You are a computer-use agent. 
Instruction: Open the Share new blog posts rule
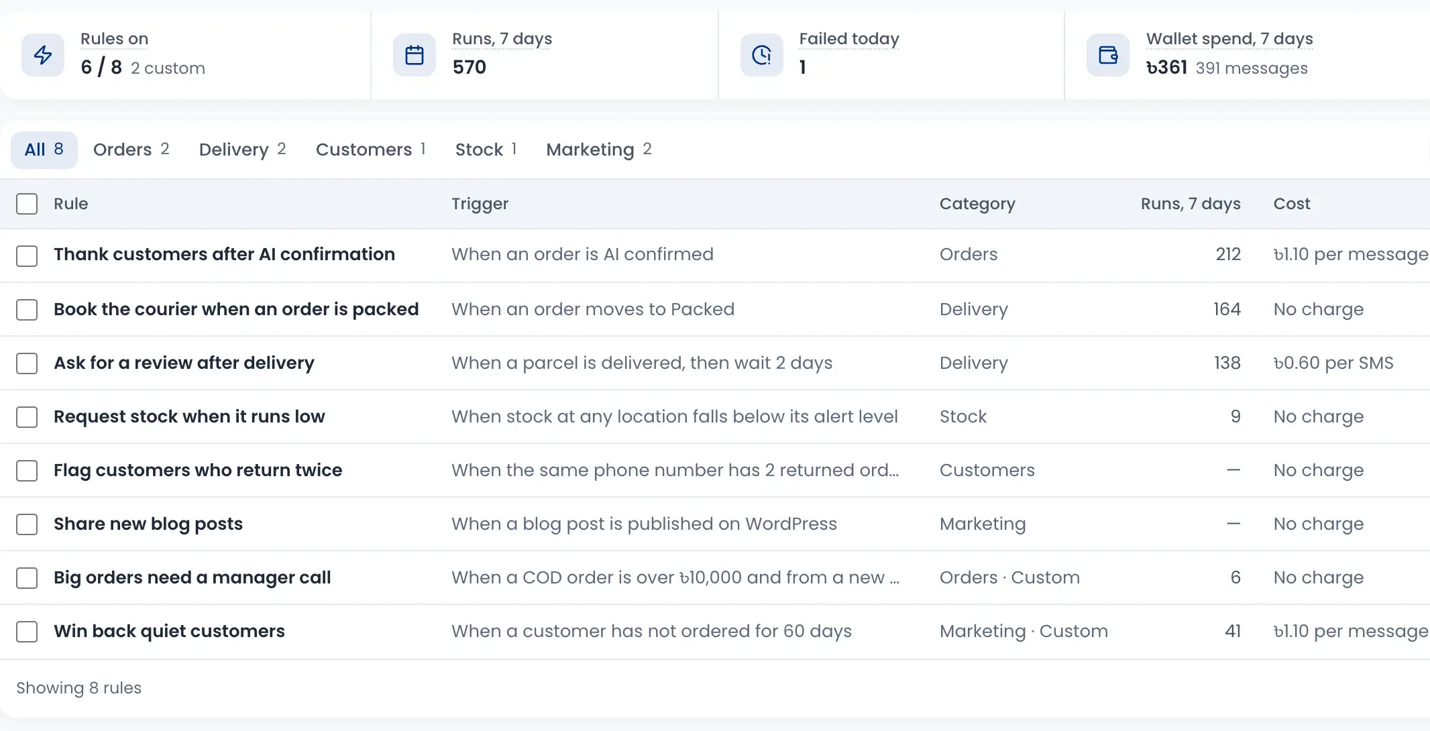(x=148, y=524)
